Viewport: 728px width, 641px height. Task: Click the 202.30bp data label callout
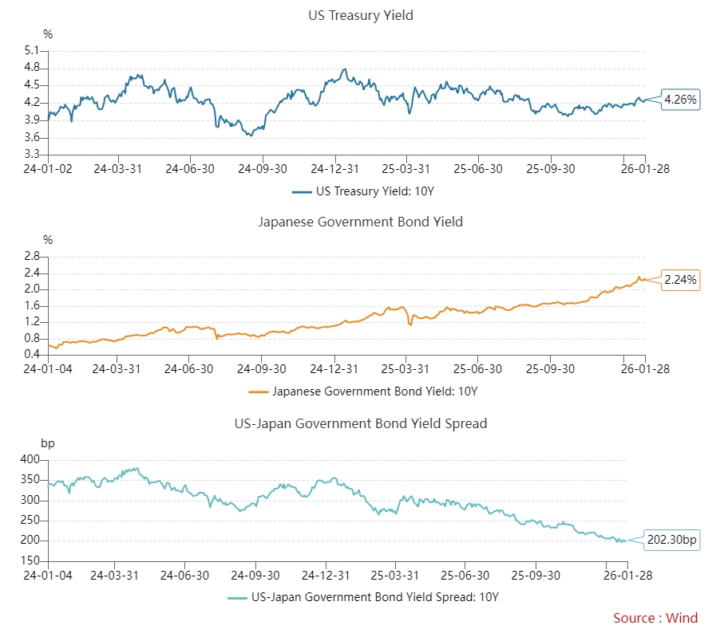tap(671, 540)
